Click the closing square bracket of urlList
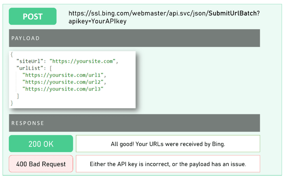Screen dimensions: 285x178 coord(18,96)
